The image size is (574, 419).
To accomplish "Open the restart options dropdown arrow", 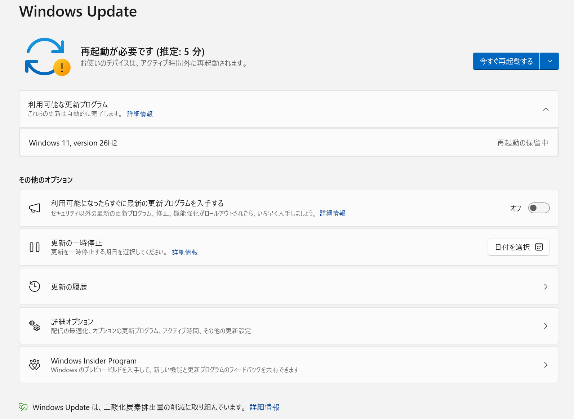I will 550,61.
